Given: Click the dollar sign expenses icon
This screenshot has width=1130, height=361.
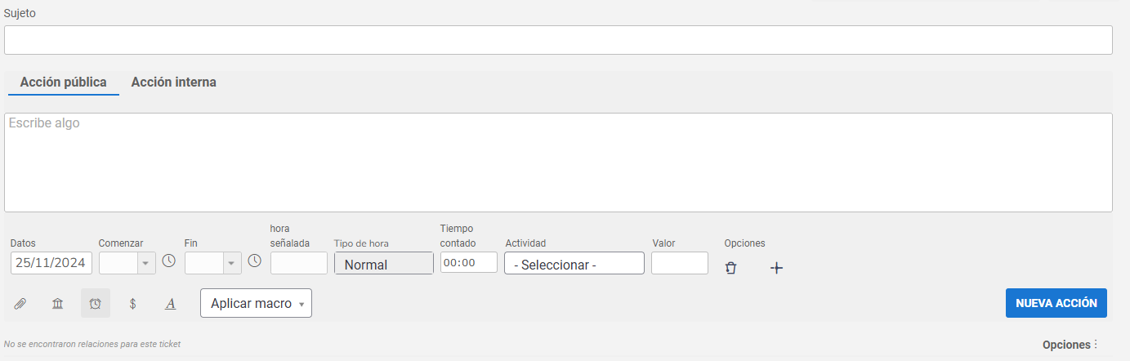Looking at the screenshot, I should 133,304.
